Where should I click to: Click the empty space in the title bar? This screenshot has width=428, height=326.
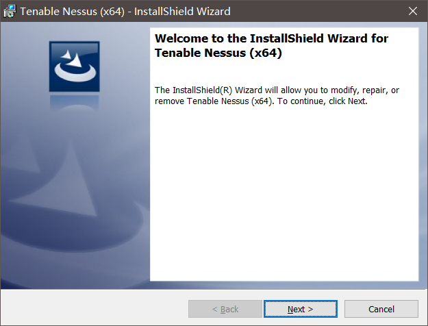pos(315,12)
